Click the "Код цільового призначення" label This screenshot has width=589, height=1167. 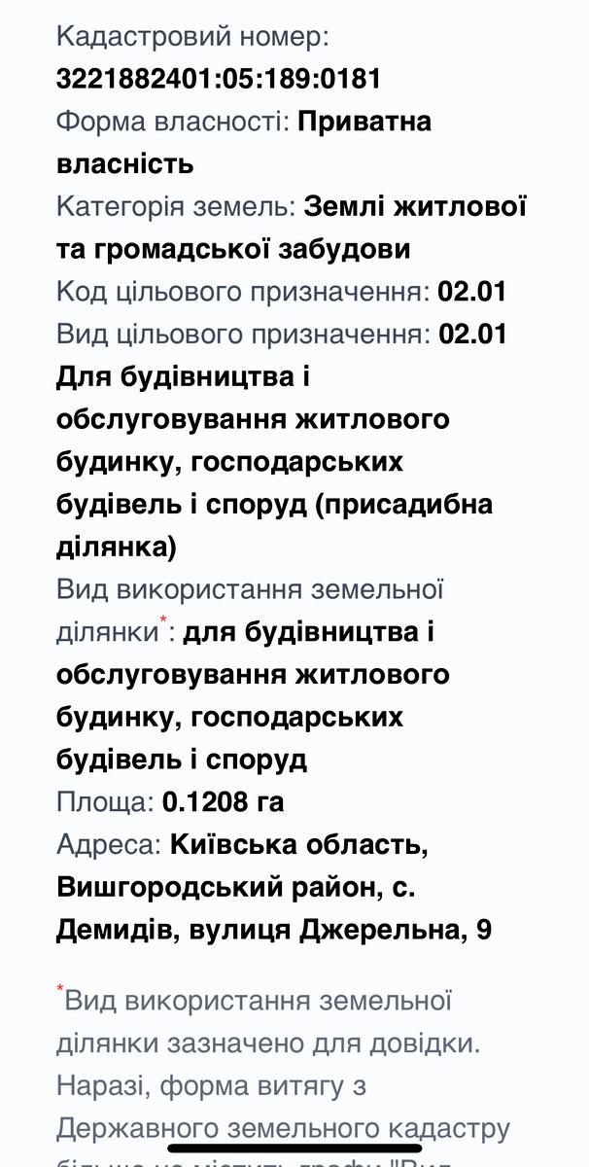[243, 292]
